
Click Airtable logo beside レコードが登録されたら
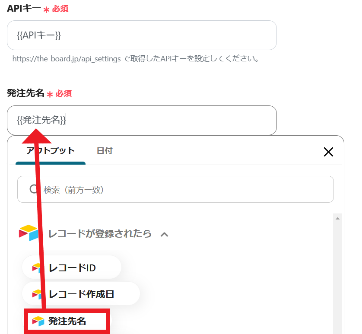[29, 233]
